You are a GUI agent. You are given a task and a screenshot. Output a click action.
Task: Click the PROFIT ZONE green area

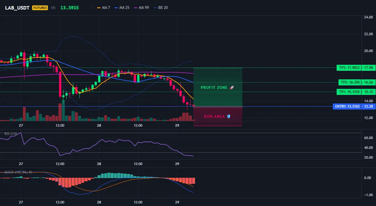pyautogui.click(x=218, y=87)
